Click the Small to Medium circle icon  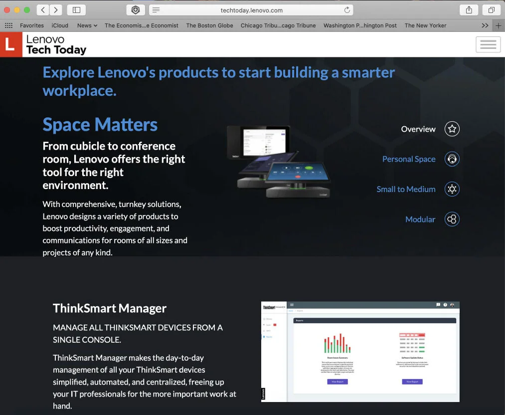click(x=452, y=189)
